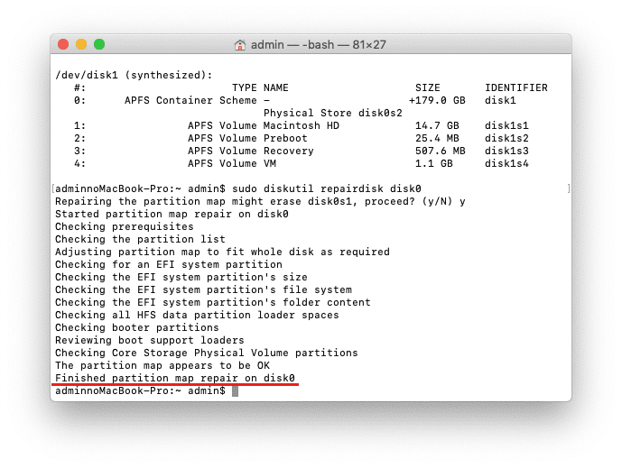622x468 pixels.
Task: Click 'Repairing the partition map might erase' line
Action: tap(260, 201)
